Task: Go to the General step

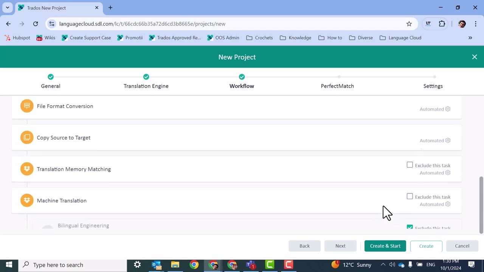Action: click(x=51, y=82)
